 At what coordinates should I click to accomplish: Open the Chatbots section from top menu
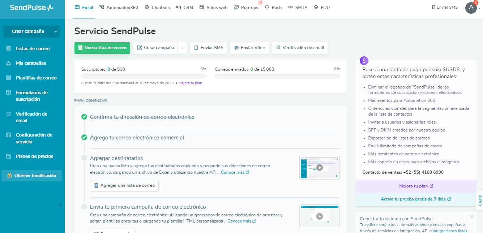(x=147, y=7)
